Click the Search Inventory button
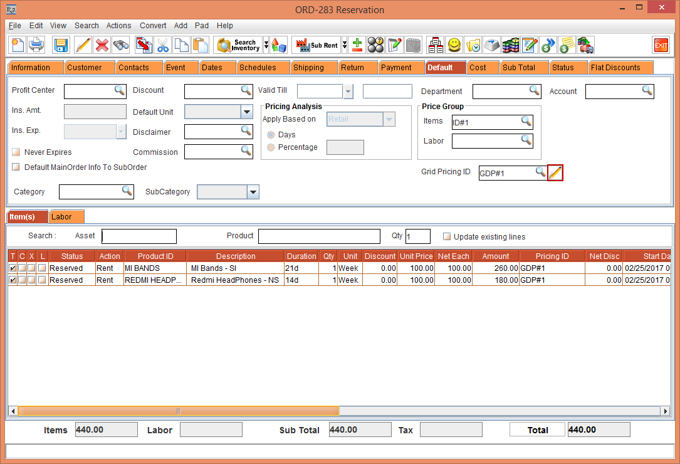This screenshot has height=464, width=680. click(x=238, y=45)
